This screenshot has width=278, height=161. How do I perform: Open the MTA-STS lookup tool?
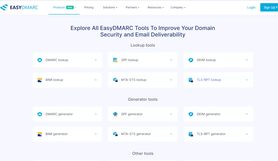143,80
